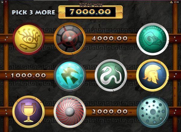Click the cracked dark shield with red cross
Screen dimensions: 181x132
click(70, 39)
